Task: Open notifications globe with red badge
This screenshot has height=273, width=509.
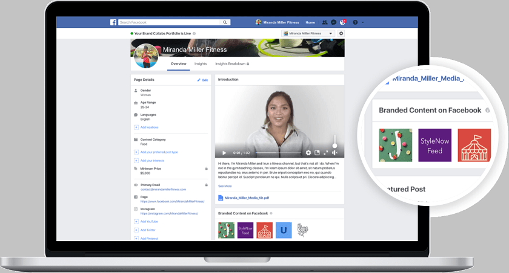Action: pyautogui.click(x=342, y=22)
